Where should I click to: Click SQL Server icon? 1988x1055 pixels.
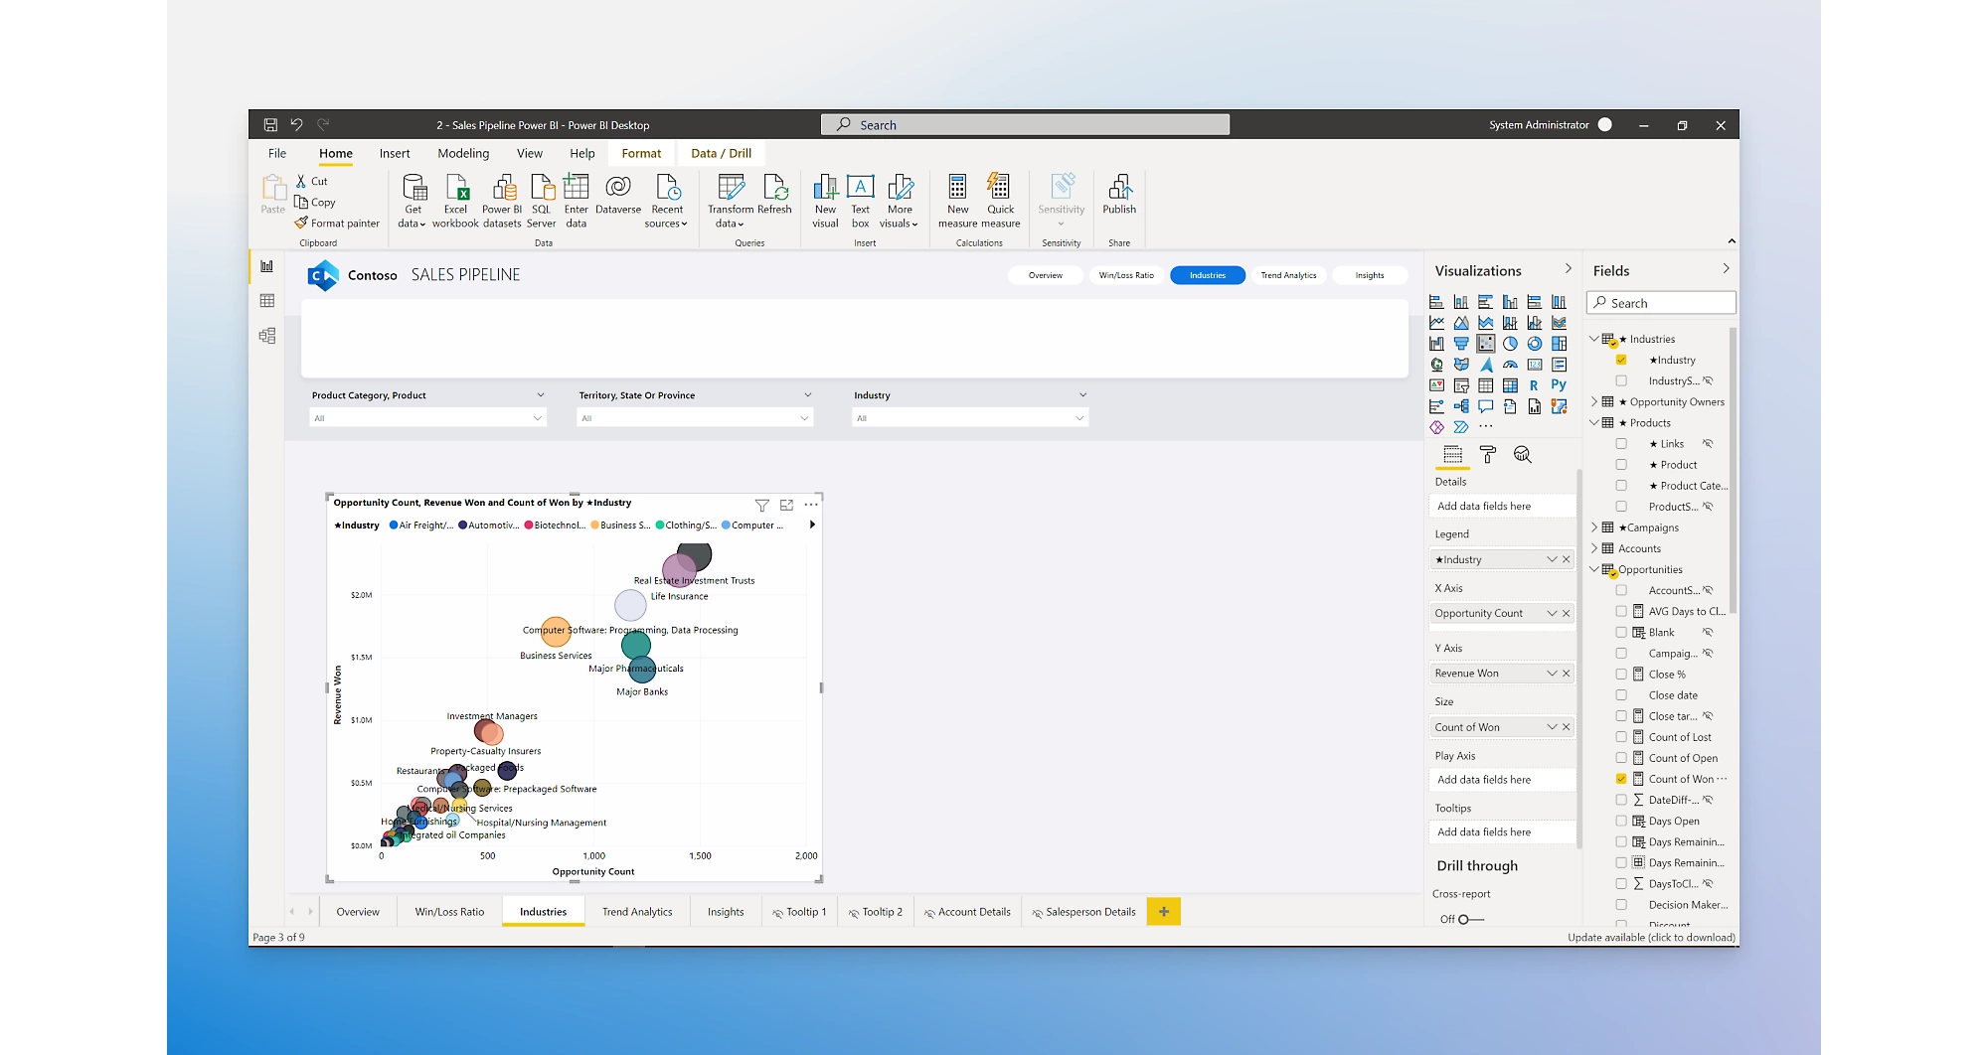[x=542, y=201]
